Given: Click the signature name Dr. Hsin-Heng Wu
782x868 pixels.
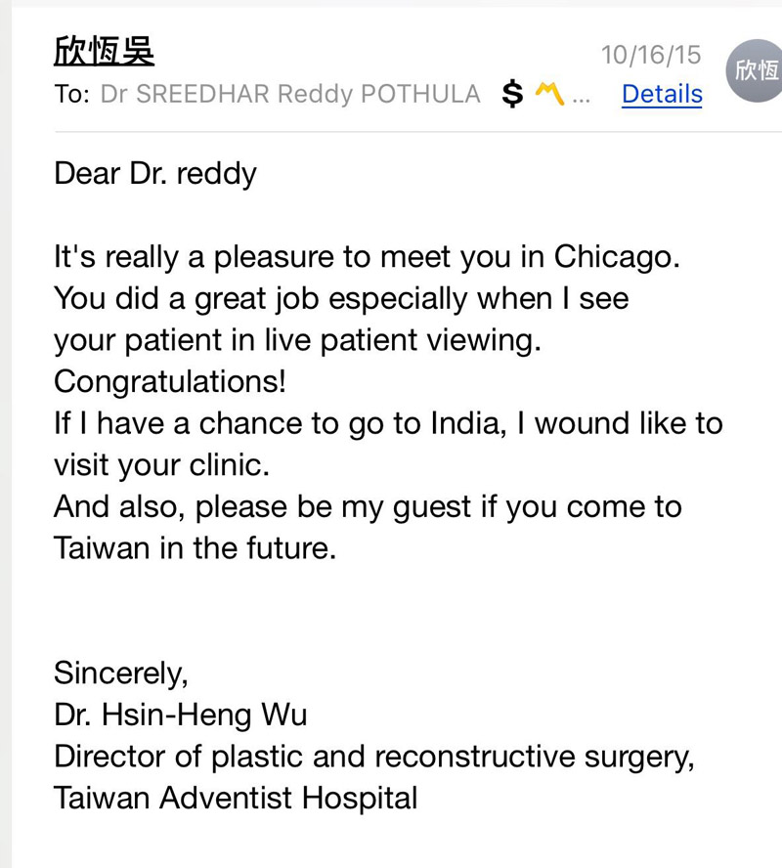Looking at the screenshot, I should point(181,715).
